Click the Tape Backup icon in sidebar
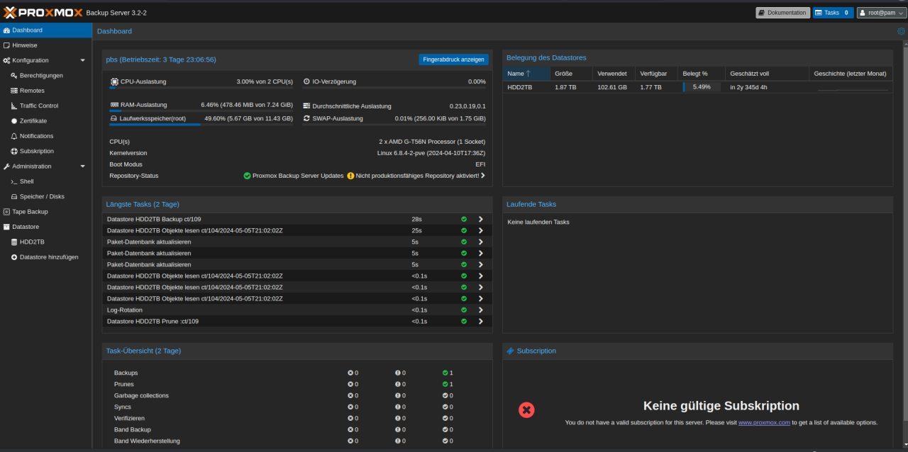The height and width of the screenshot is (452, 908). pos(6,212)
